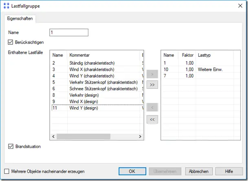Sort by the Kommentar column header
This screenshot has height=181, width=248.
(x=103, y=55)
